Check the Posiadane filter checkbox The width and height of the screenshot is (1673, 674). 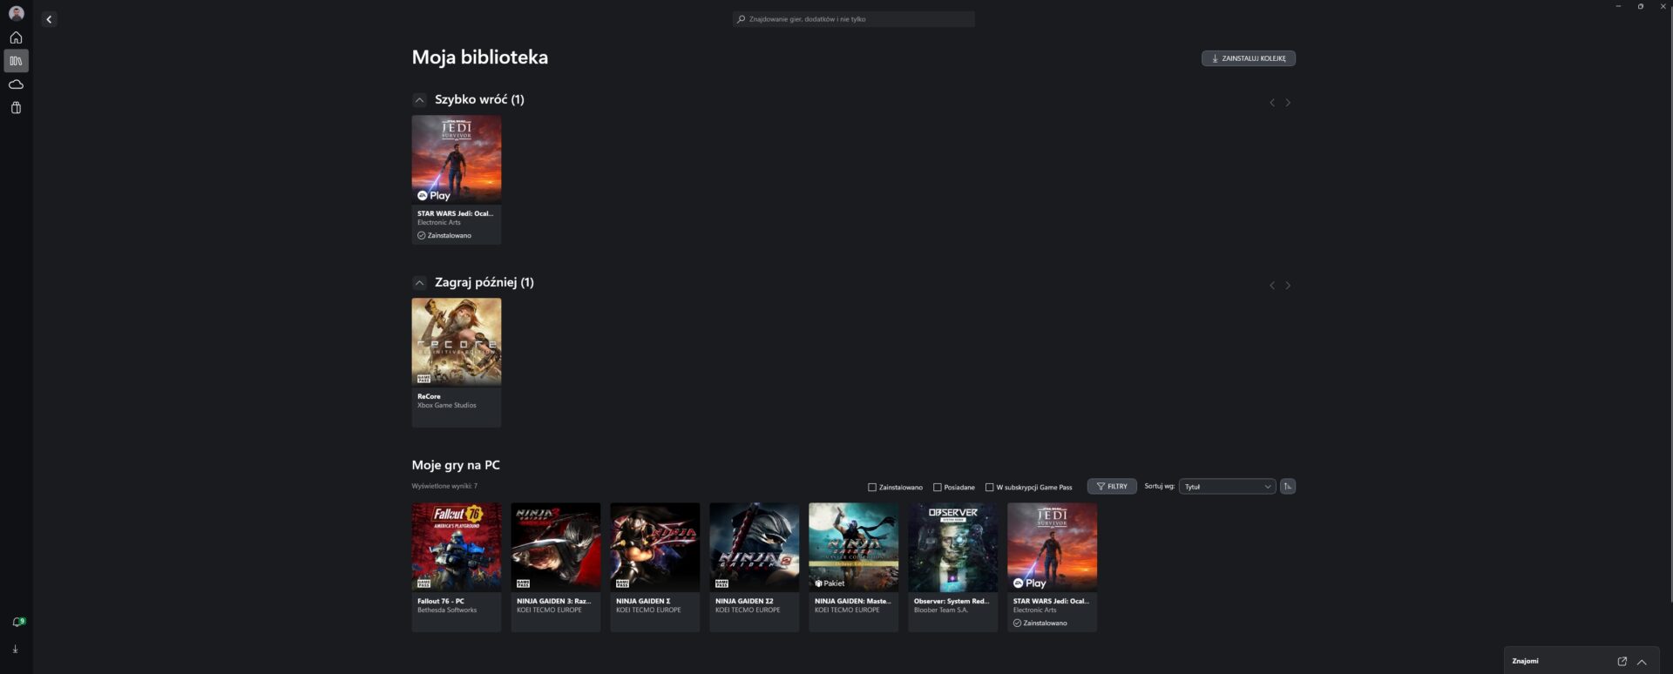938,488
